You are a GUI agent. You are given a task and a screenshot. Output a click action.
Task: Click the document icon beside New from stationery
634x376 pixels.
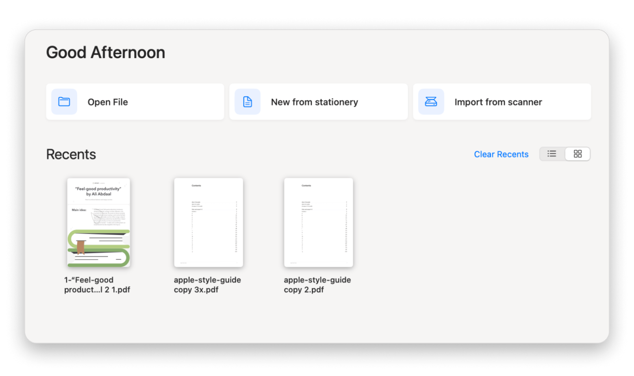pyautogui.click(x=248, y=102)
